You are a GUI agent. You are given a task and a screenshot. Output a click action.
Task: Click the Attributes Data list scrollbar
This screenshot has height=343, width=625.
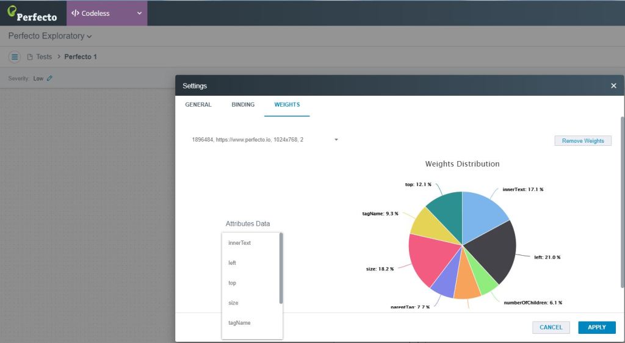point(281,269)
